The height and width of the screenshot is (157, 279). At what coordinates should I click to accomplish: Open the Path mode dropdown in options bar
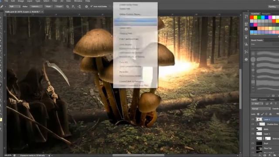pos(14,7)
